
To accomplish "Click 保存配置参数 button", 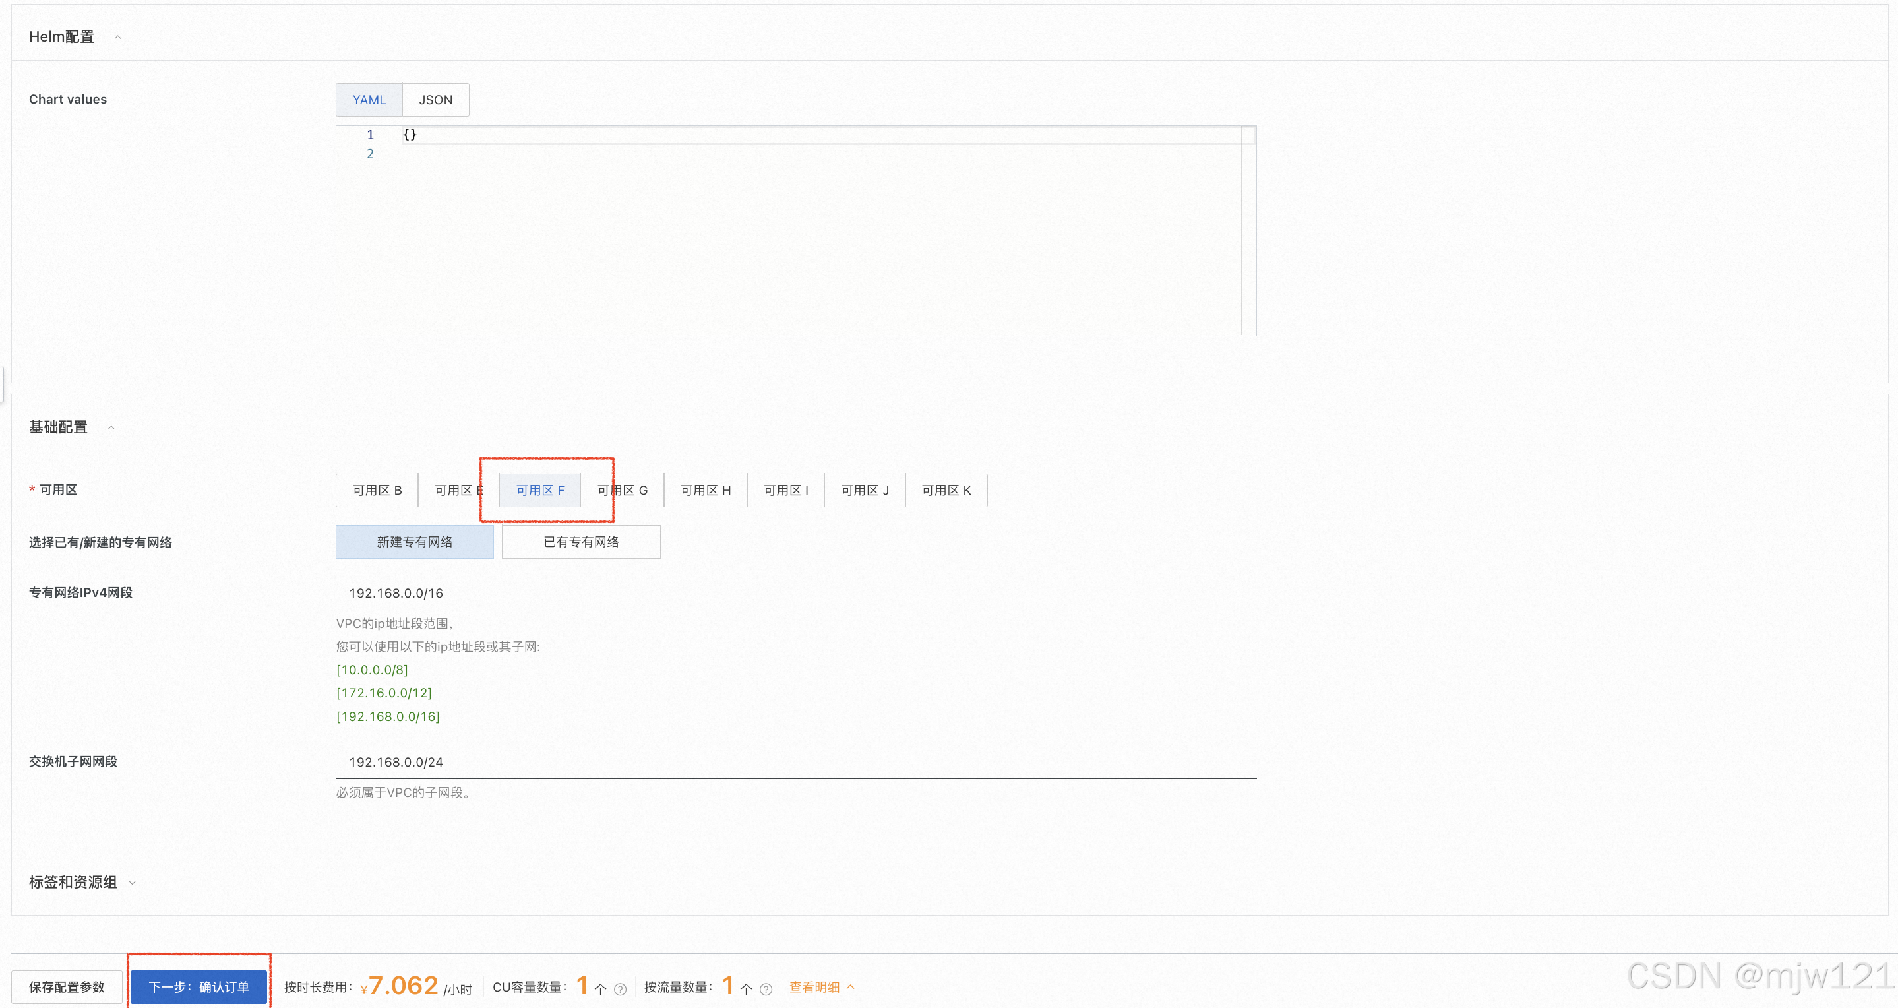I will (67, 987).
